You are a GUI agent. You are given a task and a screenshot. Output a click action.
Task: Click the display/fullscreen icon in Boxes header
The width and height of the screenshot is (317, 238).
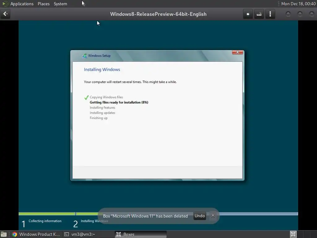(248, 14)
